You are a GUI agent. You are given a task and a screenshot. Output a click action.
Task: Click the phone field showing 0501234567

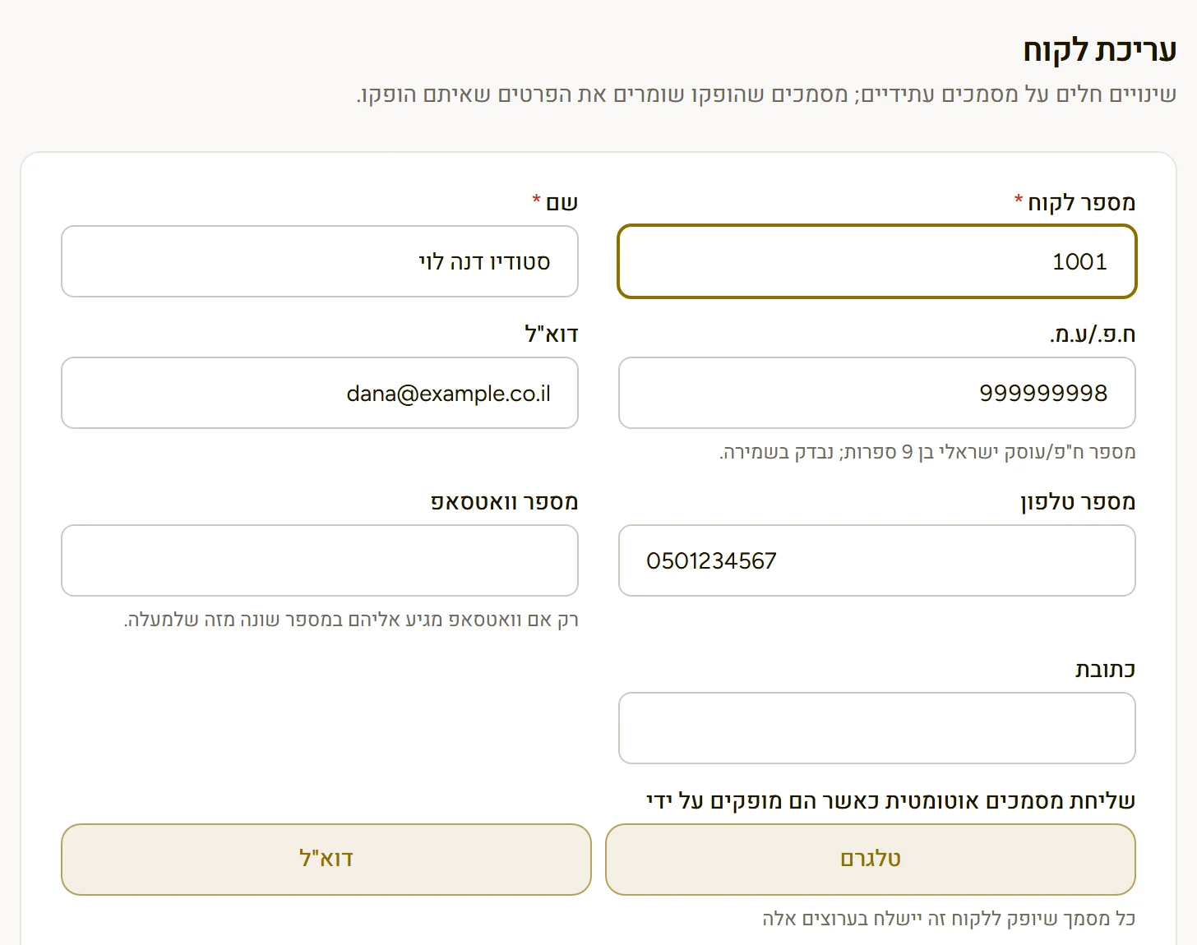tap(877, 560)
